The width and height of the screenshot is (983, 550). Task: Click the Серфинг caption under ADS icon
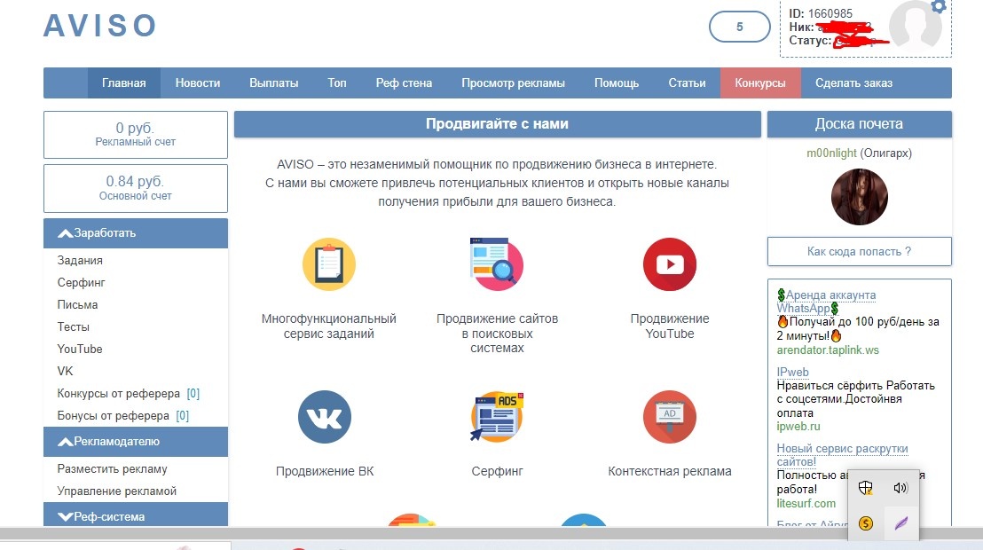497,472
